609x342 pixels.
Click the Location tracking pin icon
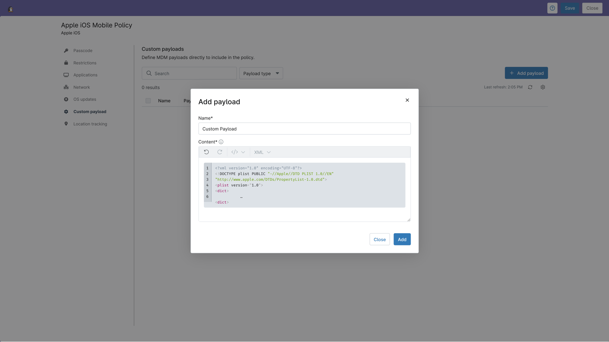click(x=66, y=123)
